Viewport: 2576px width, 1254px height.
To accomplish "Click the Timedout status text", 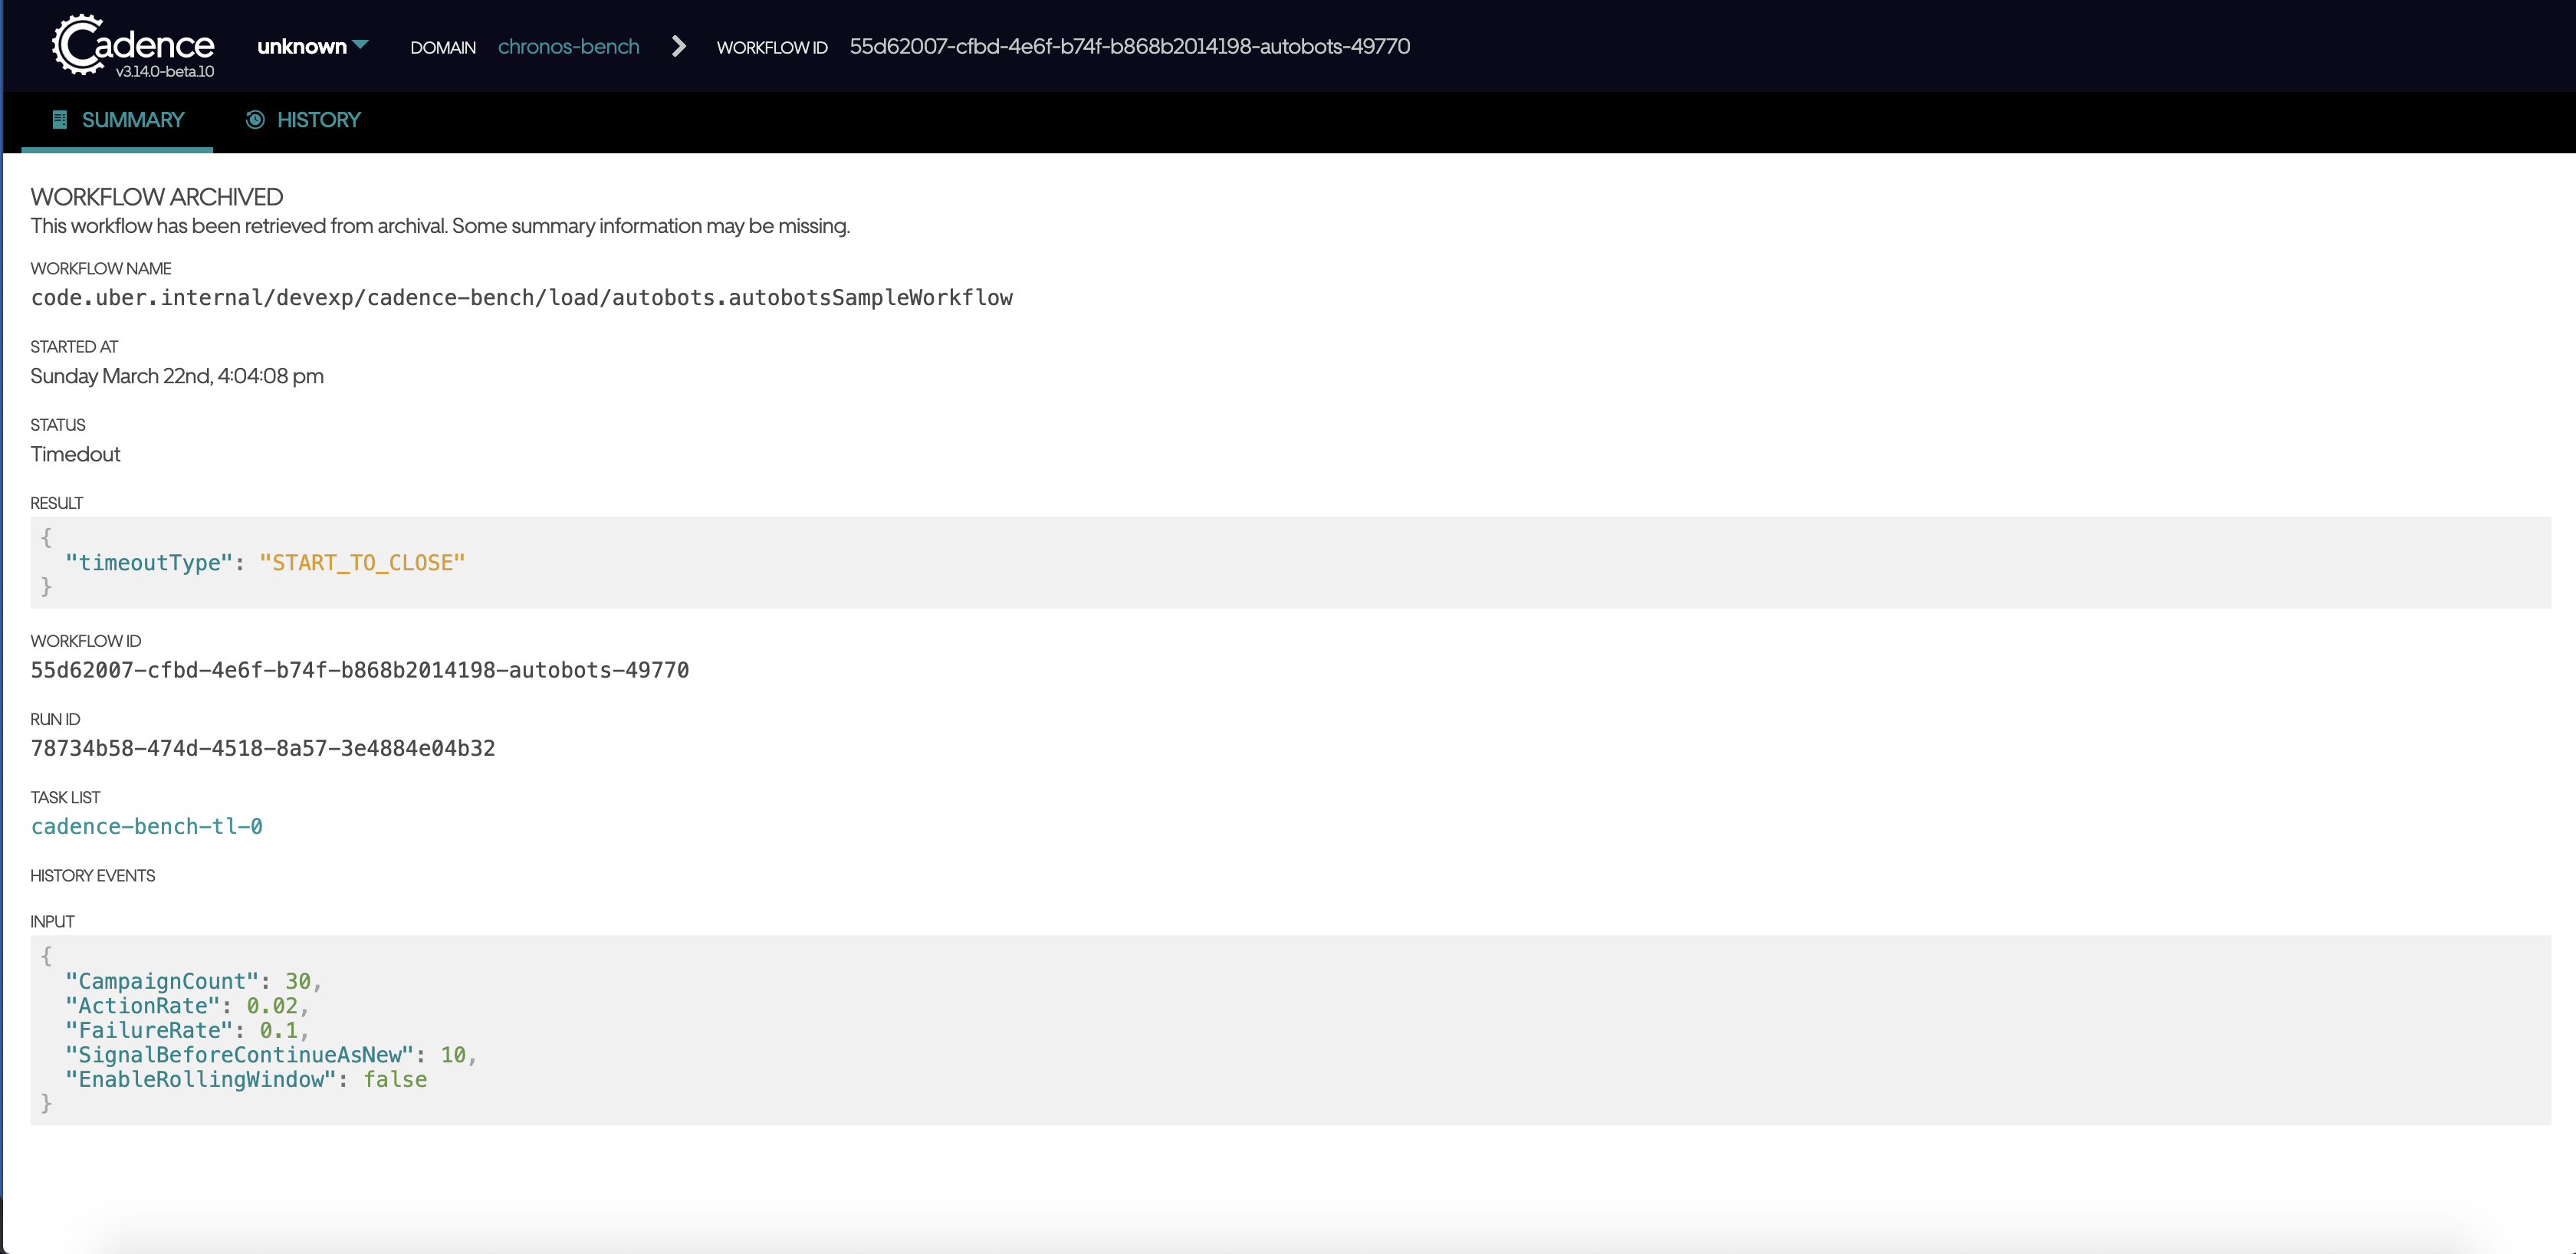I will point(75,454).
